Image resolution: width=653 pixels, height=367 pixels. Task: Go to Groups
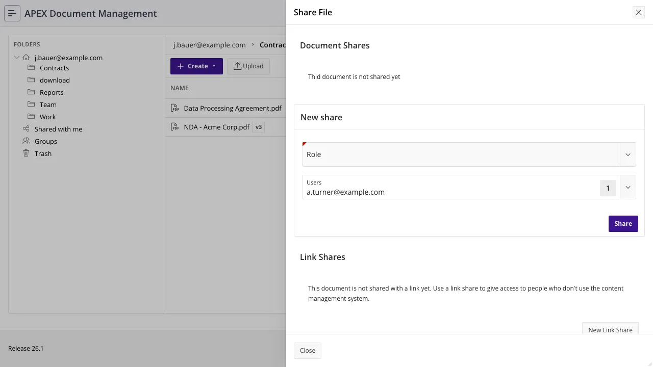point(46,141)
